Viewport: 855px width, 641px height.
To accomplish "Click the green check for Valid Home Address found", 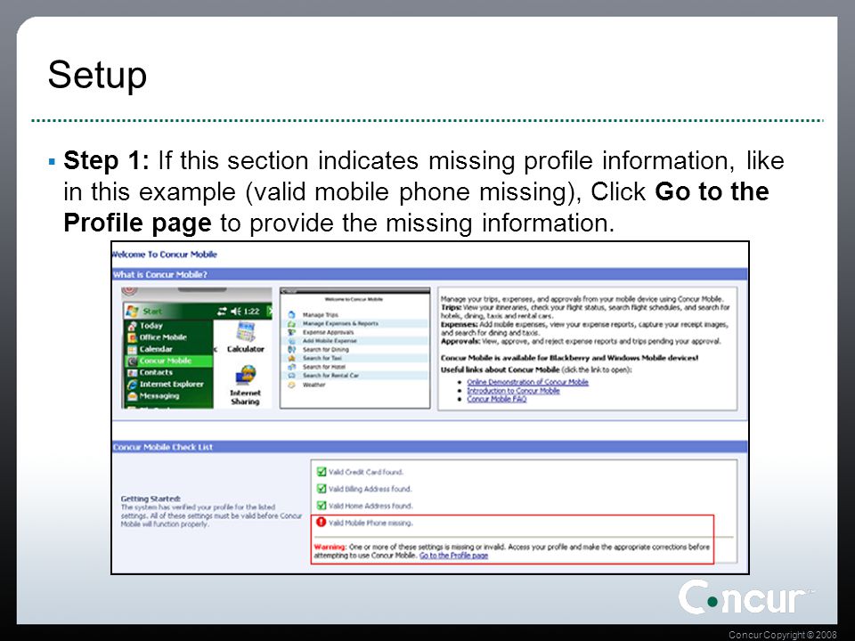I will tap(322, 506).
